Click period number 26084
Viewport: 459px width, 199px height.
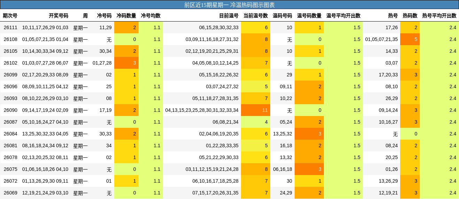10,134
